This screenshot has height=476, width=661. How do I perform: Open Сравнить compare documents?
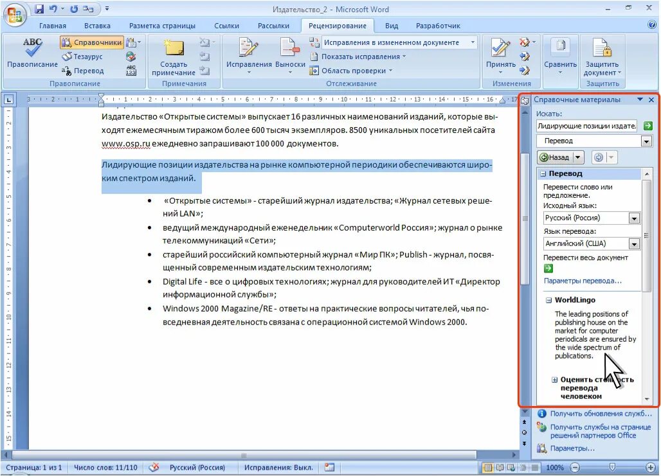point(560,56)
